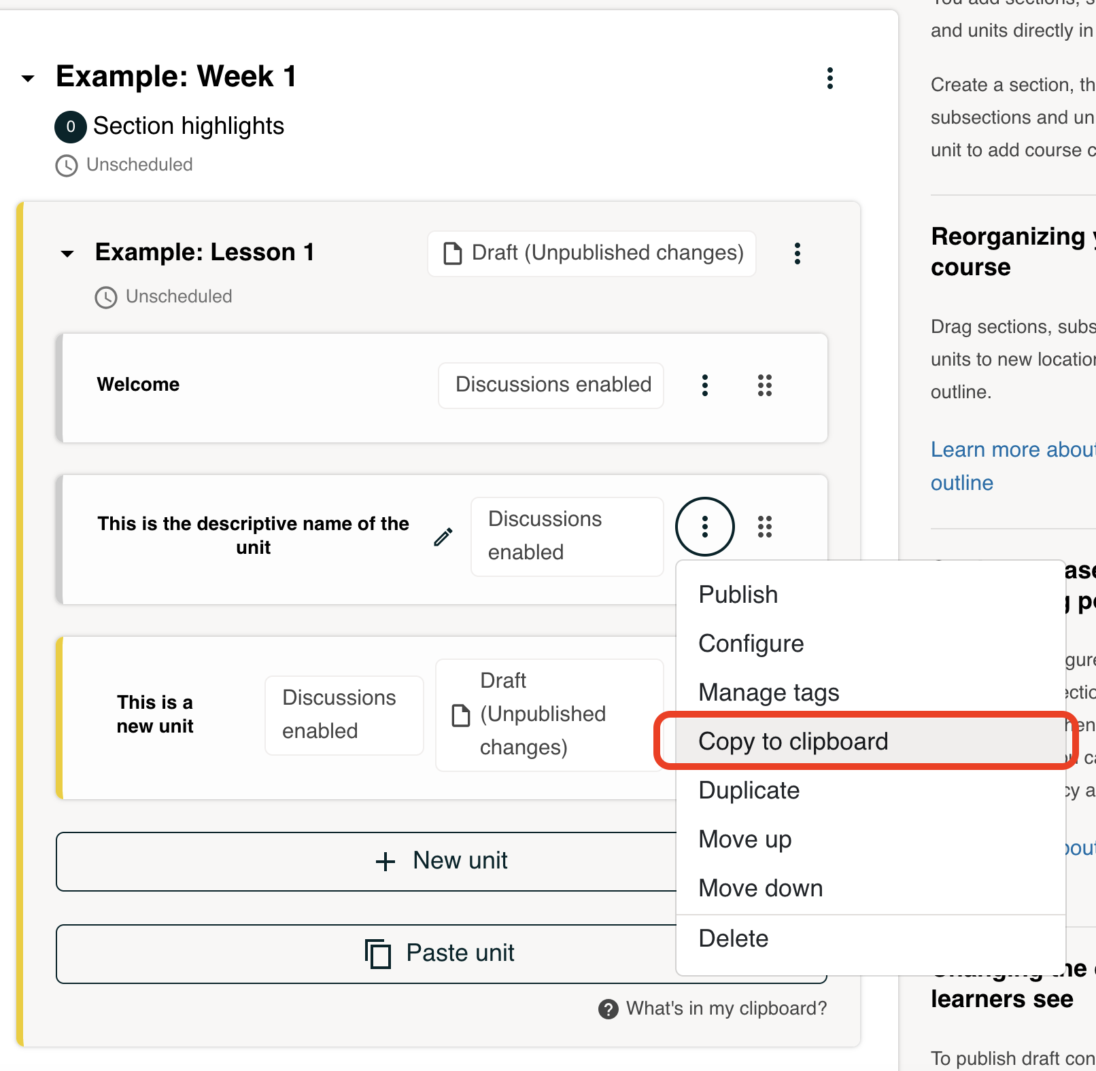Collapse the Example: Week 1 section
1096x1071 pixels.
[28, 78]
